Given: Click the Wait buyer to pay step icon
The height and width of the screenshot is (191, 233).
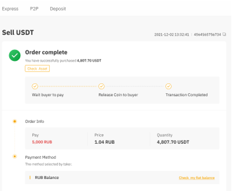Looking at the screenshot, I should pos(35,86).
